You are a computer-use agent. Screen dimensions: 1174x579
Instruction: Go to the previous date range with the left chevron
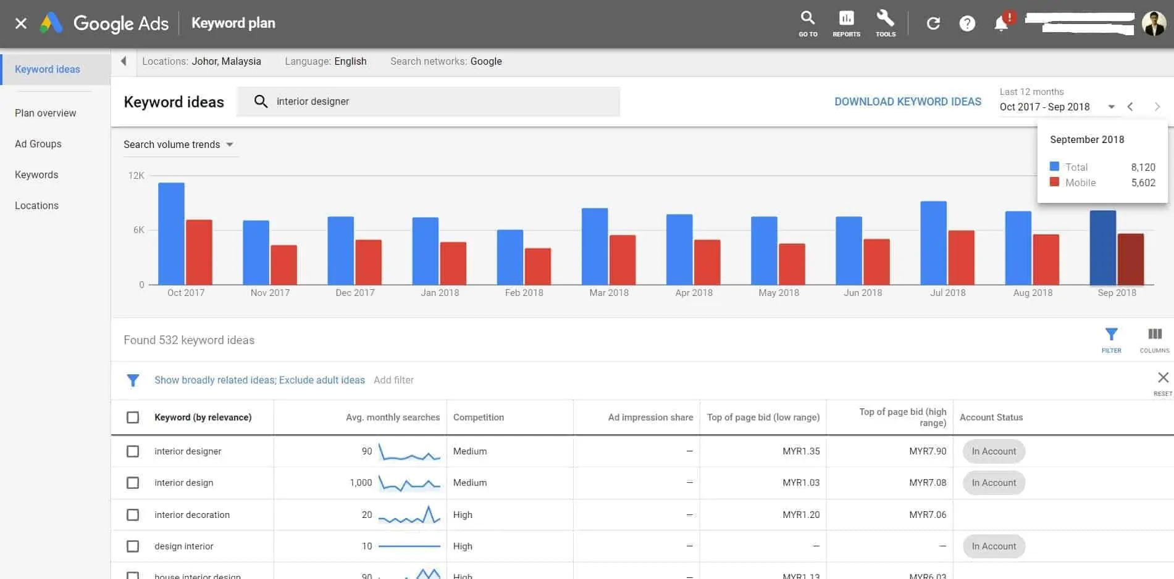[1130, 107]
